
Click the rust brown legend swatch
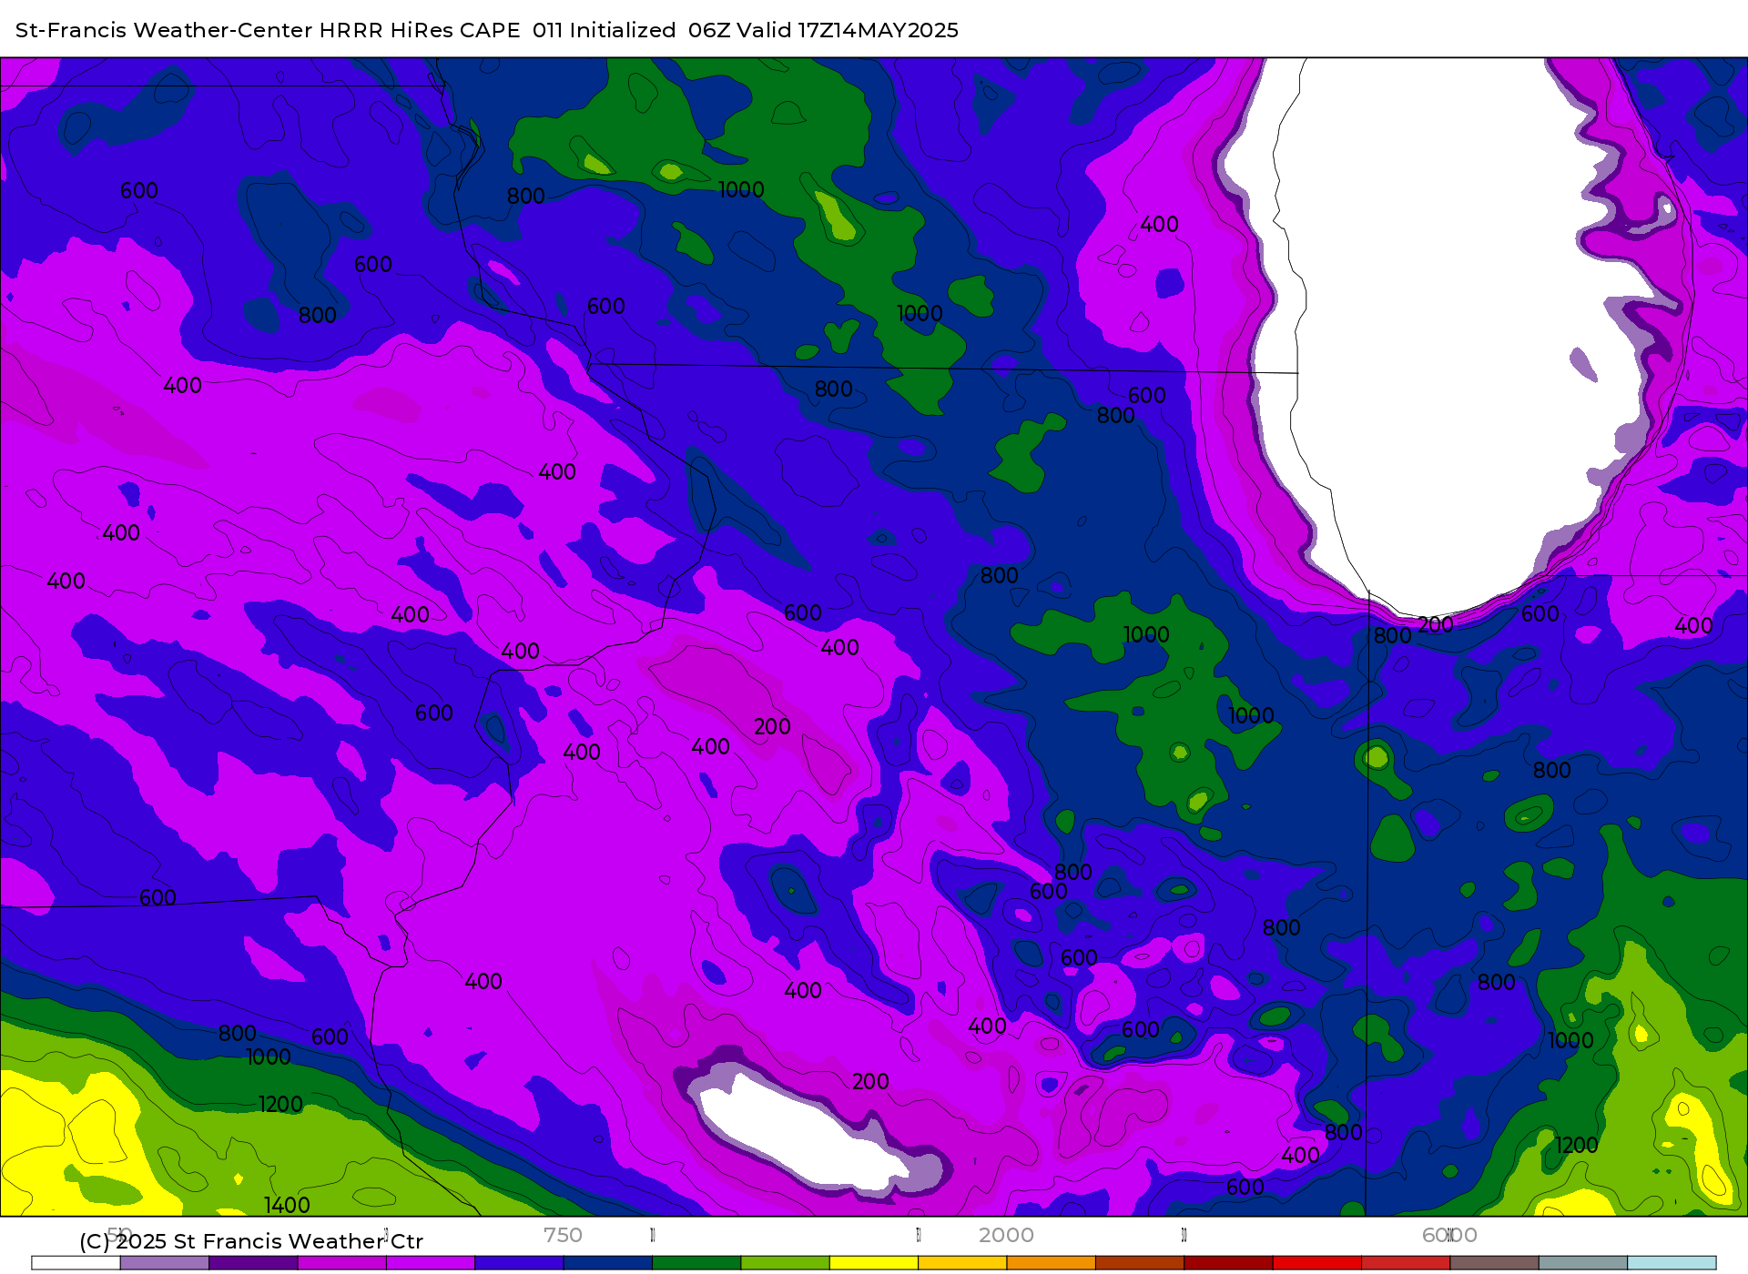[x=1140, y=1263]
